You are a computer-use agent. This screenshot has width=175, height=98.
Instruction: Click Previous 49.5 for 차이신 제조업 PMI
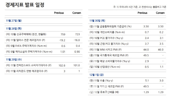(x=146, y=86)
